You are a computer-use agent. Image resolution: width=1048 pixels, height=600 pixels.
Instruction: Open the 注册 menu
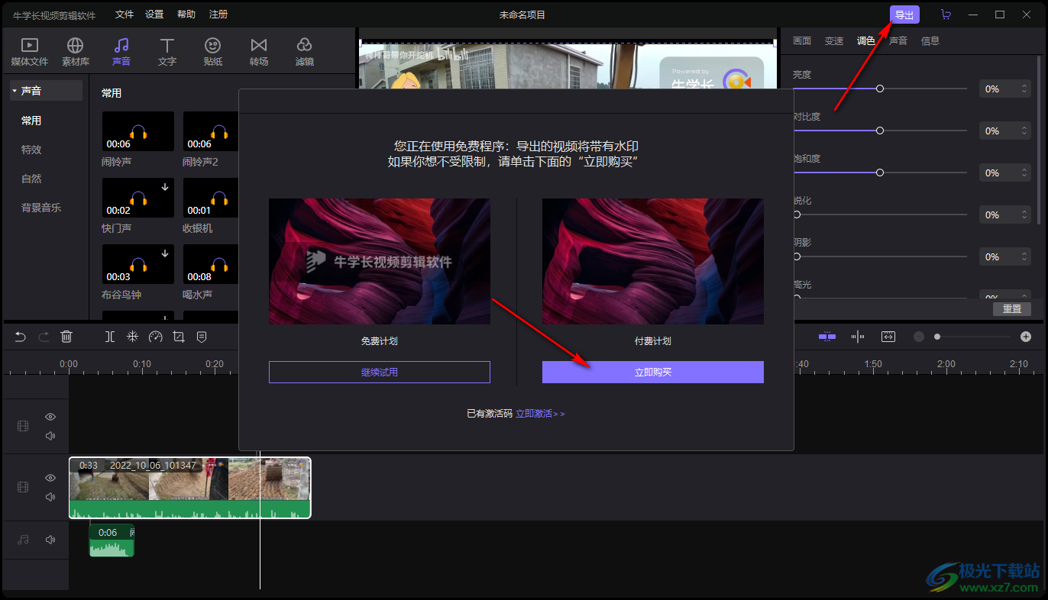tap(218, 15)
